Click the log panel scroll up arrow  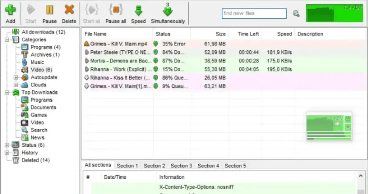pos(361,175)
